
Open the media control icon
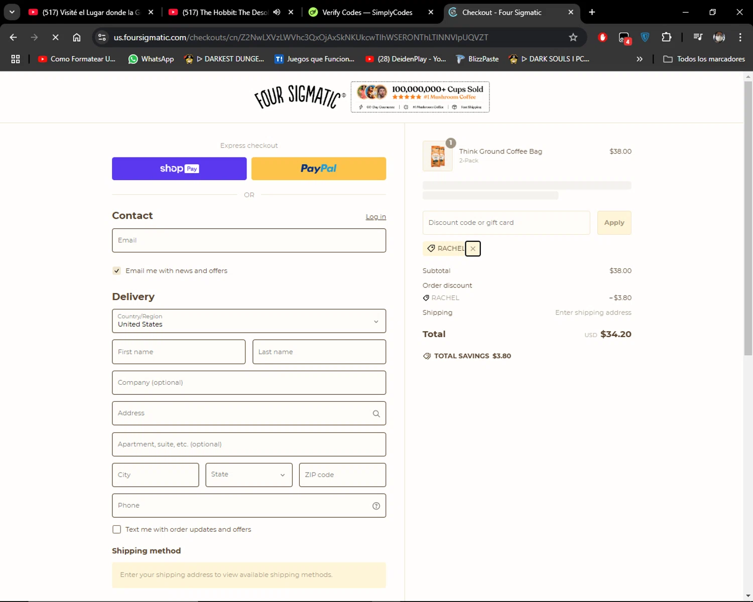click(697, 37)
